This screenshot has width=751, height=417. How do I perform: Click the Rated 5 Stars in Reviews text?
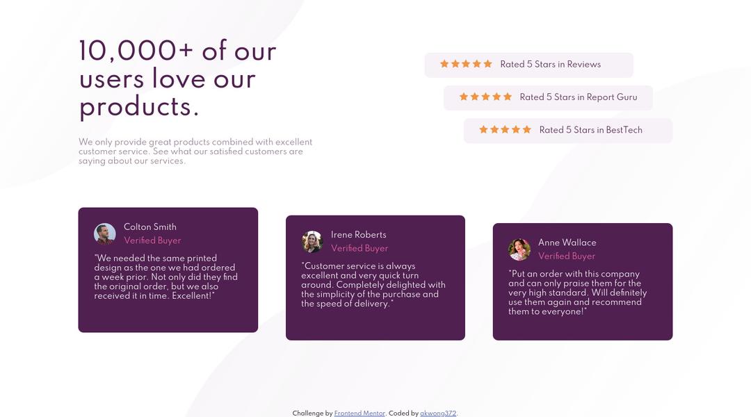point(550,64)
